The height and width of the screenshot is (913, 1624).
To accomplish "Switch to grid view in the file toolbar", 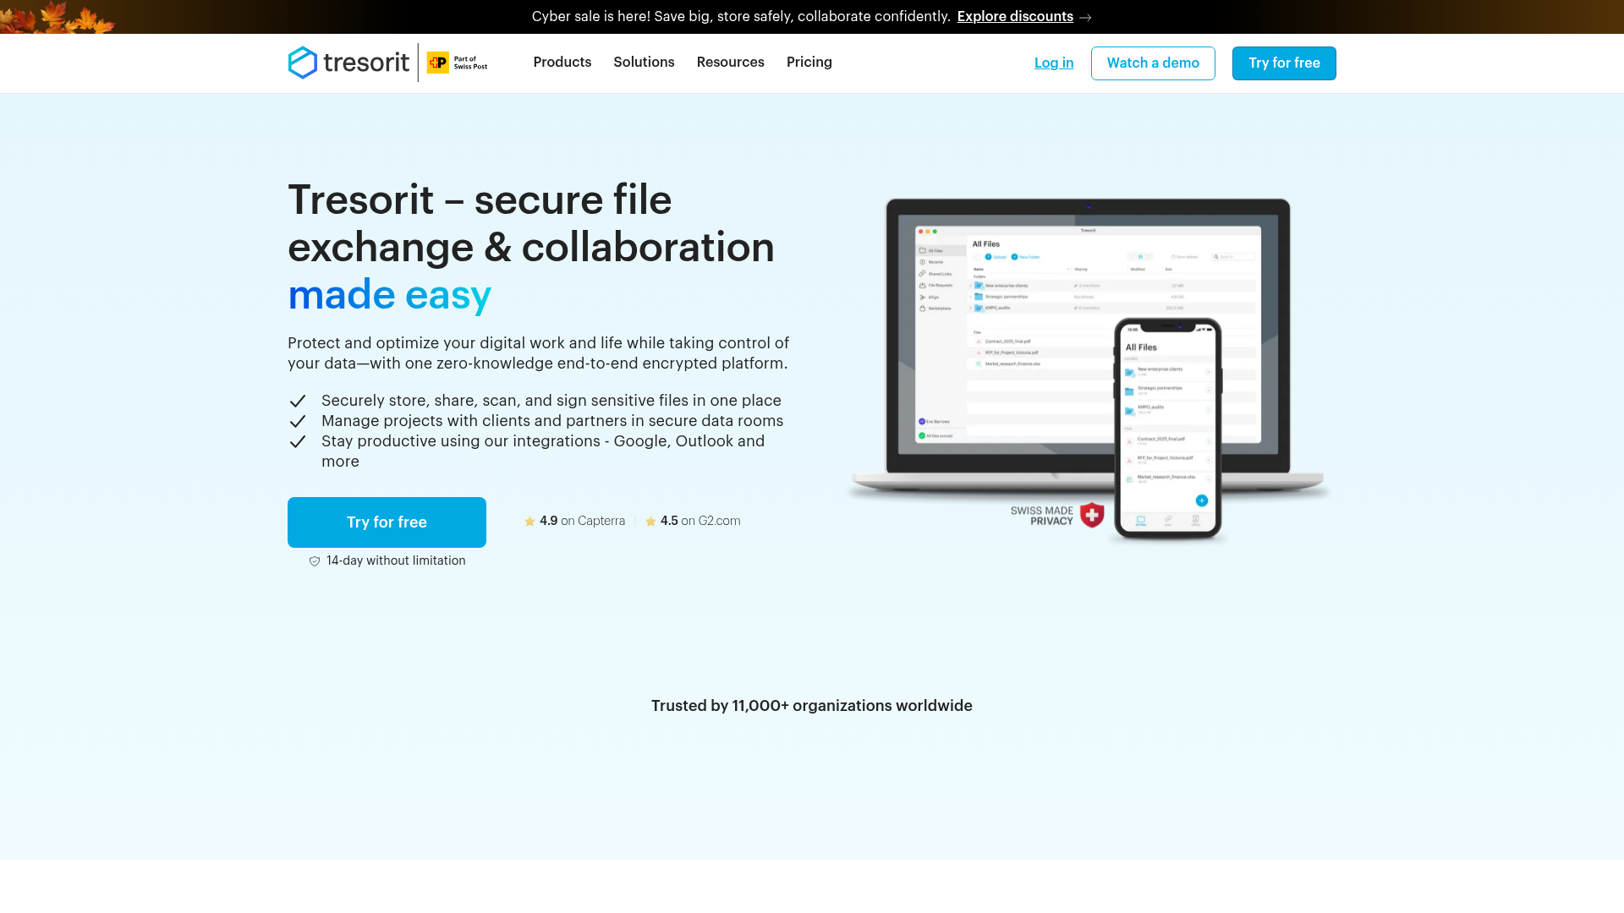I will coord(1132,257).
